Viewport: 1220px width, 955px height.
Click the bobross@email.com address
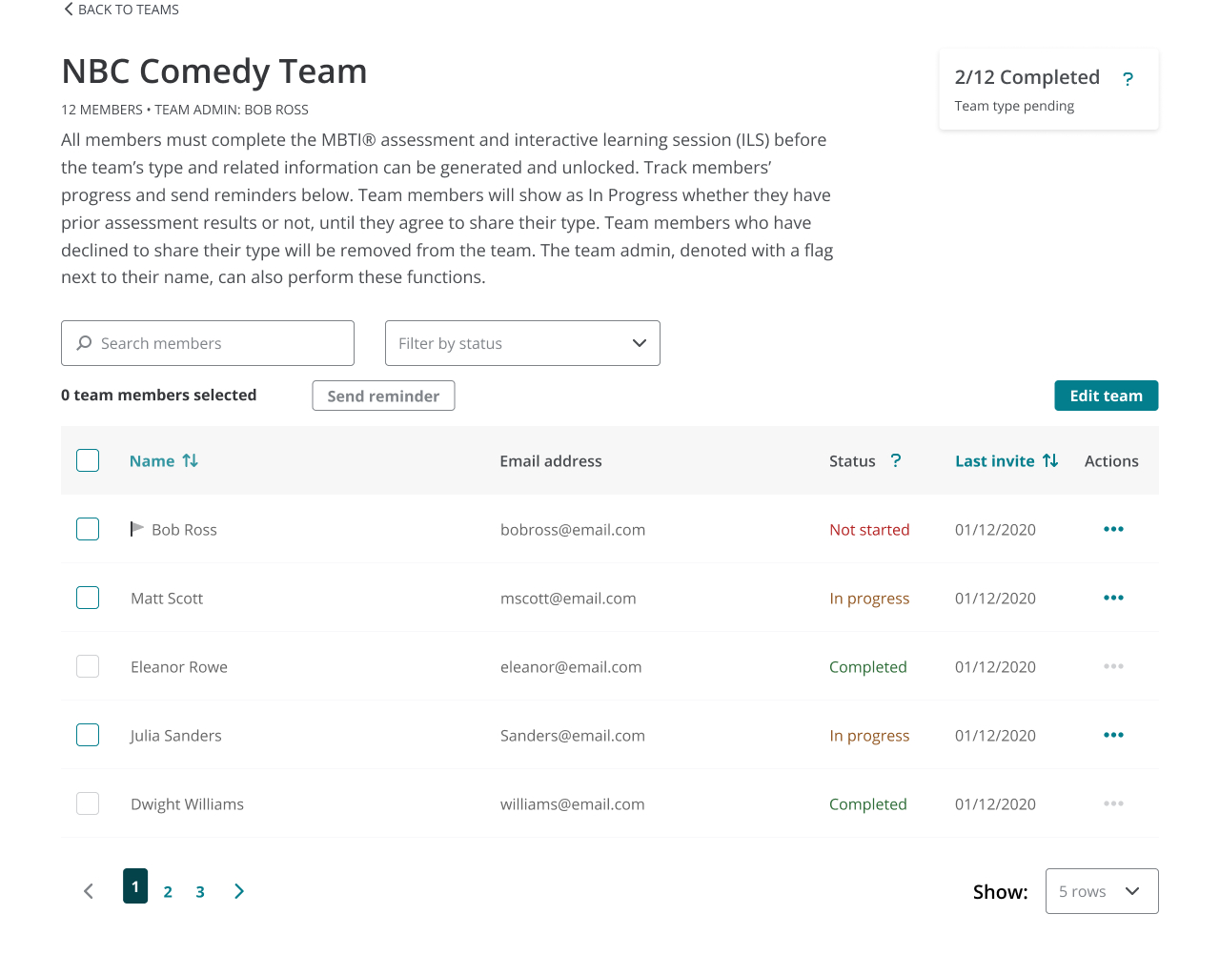click(573, 529)
